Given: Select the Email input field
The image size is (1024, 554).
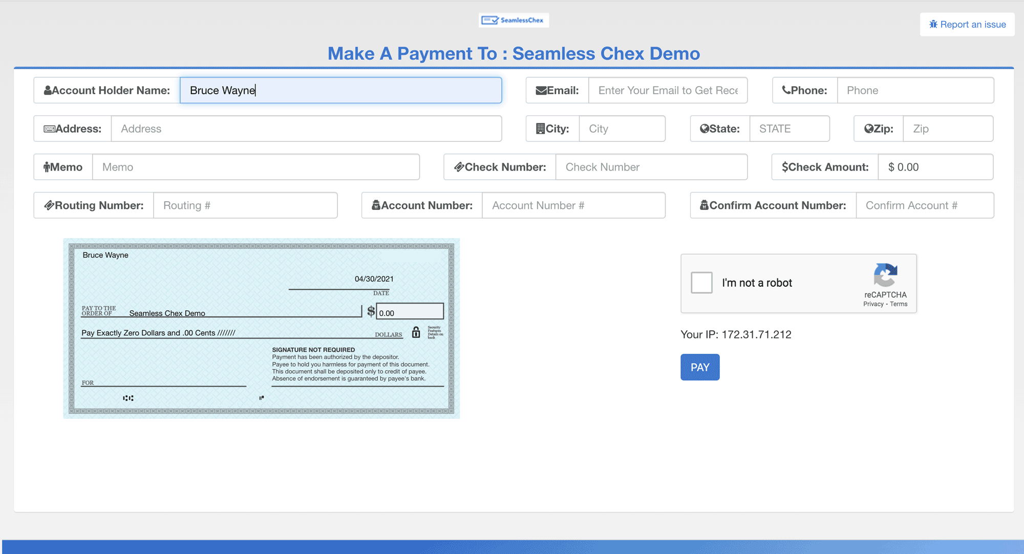Looking at the screenshot, I should pyautogui.click(x=668, y=91).
